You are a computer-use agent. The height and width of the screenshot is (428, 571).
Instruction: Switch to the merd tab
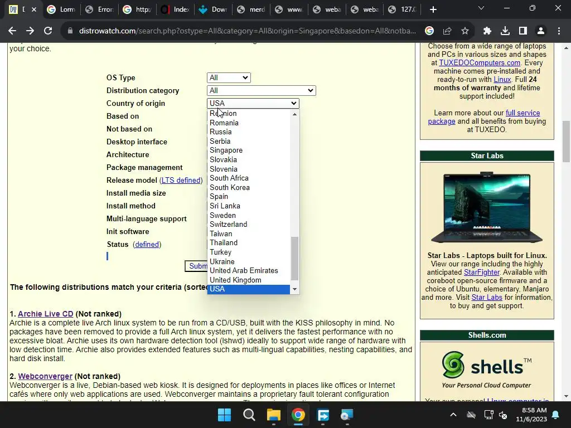250,9
